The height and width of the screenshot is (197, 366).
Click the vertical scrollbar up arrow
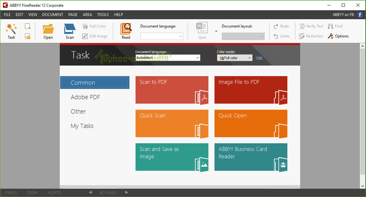[x=362, y=46]
